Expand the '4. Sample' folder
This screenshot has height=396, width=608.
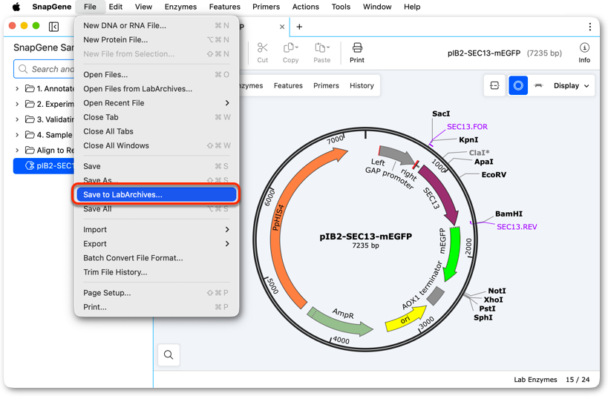tap(17, 135)
